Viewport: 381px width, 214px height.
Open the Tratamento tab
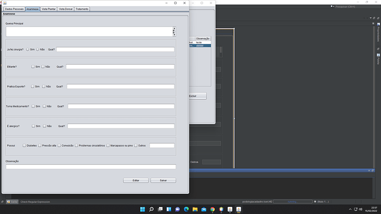[x=82, y=9]
